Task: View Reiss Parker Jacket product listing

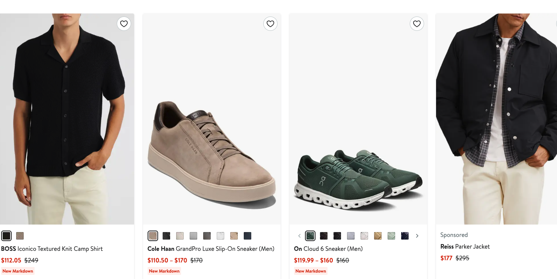Action: (465, 246)
